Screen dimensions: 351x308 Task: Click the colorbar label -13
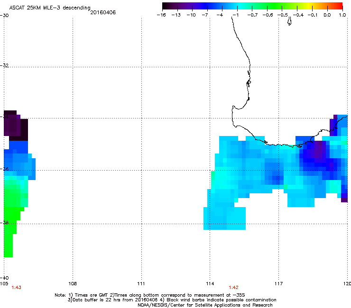(176, 15)
